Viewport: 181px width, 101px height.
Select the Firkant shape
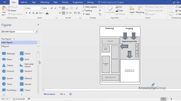(x=25, y=54)
